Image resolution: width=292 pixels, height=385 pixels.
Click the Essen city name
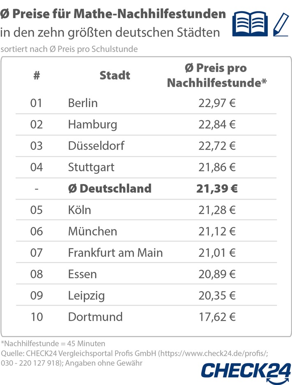point(82,274)
